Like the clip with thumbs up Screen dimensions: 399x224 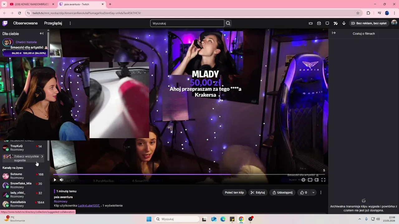(304, 193)
